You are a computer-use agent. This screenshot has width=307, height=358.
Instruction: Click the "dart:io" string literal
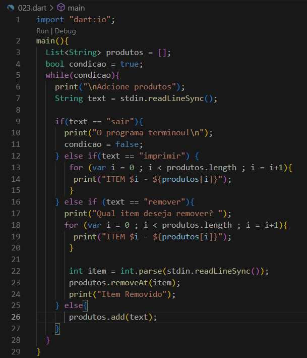[x=90, y=20]
